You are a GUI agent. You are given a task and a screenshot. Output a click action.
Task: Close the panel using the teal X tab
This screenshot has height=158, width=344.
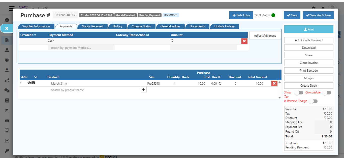pos(7,28)
